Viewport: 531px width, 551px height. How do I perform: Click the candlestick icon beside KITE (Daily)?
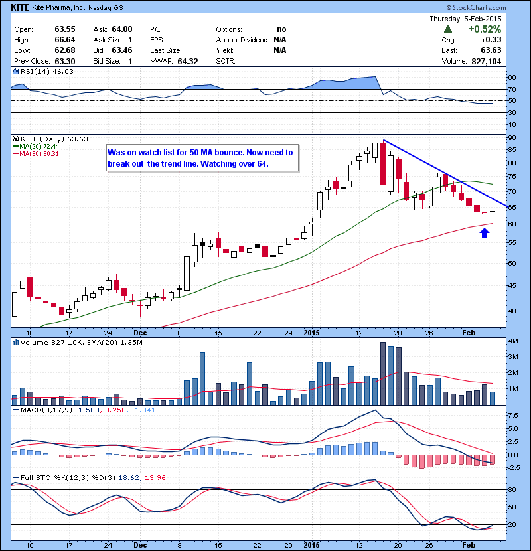(15, 139)
